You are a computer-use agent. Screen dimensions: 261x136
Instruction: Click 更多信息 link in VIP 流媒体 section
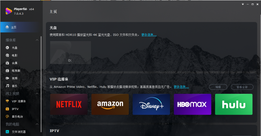181,87
